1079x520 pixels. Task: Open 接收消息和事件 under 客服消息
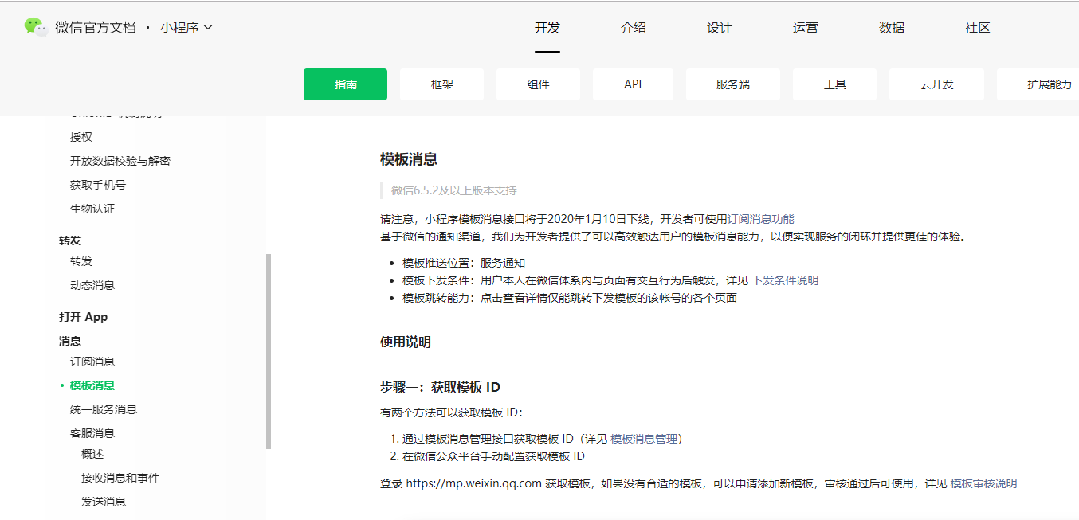coord(120,477)
